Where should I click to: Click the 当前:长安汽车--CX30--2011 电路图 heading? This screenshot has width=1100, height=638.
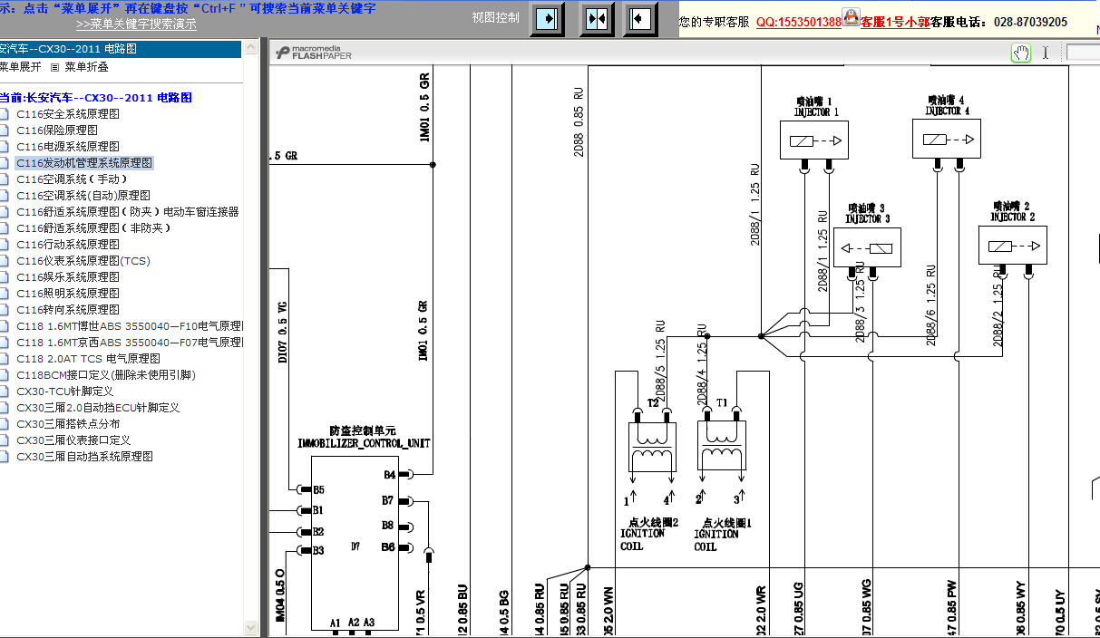96,98
